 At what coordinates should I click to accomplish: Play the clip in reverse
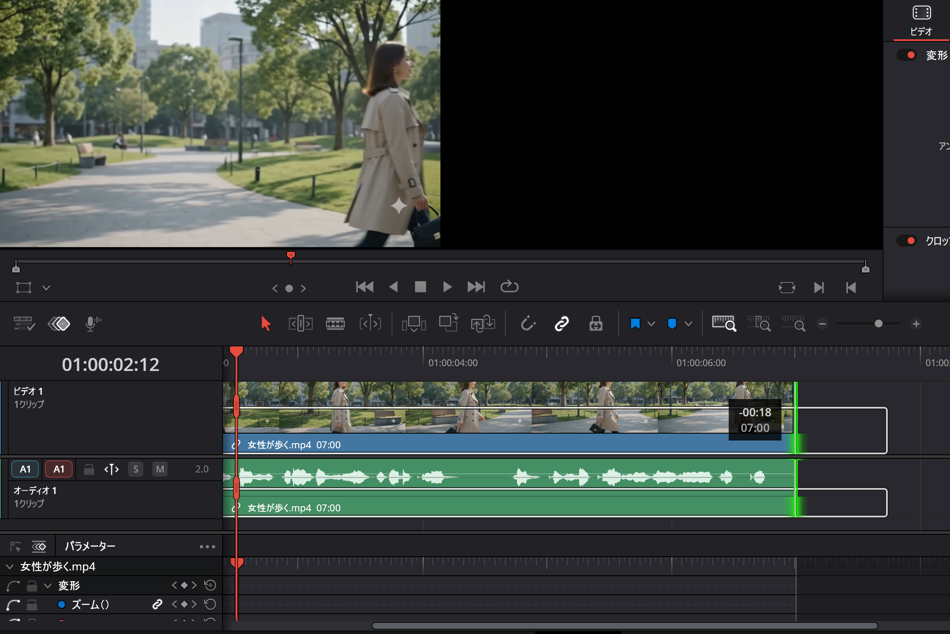click(393, 287)
